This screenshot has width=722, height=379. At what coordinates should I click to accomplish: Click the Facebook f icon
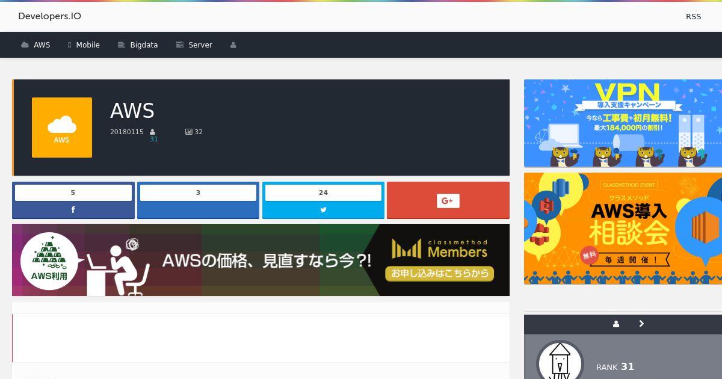coord(73,210)
